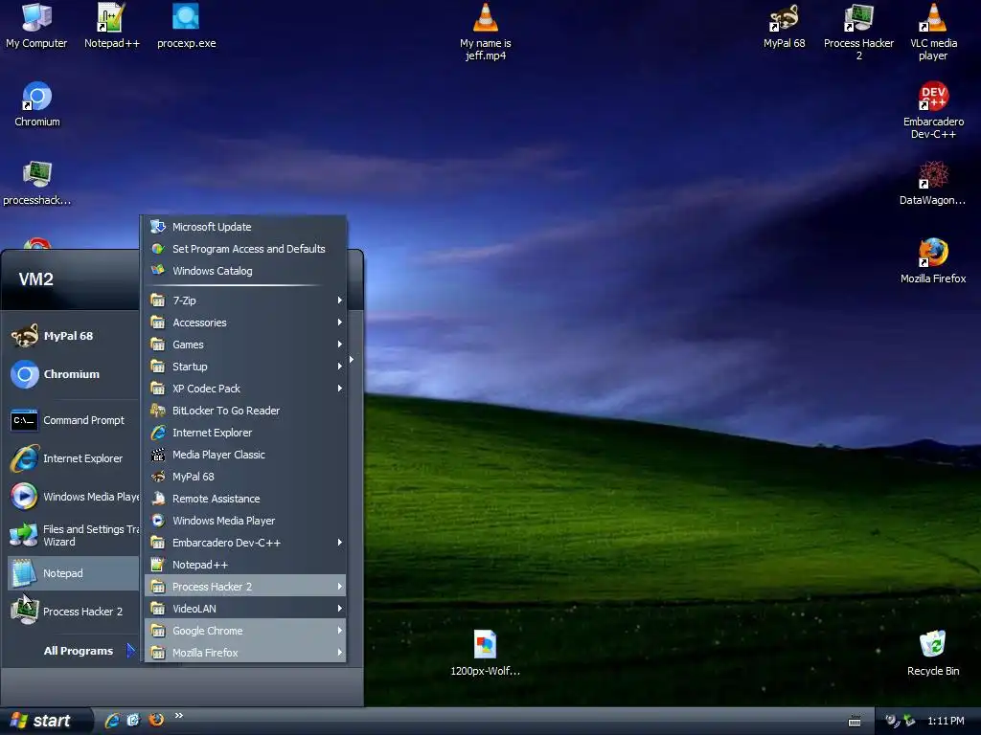Open the My Computer desktop icon

tap(36, 26)
